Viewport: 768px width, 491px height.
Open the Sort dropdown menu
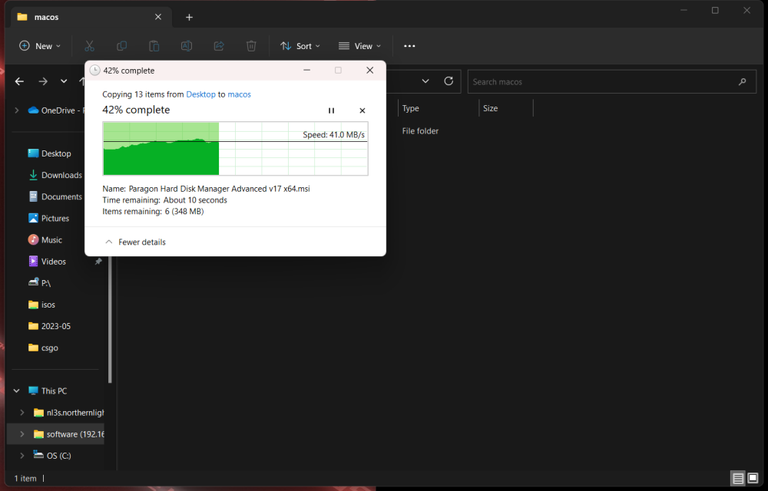click(300, 46)
